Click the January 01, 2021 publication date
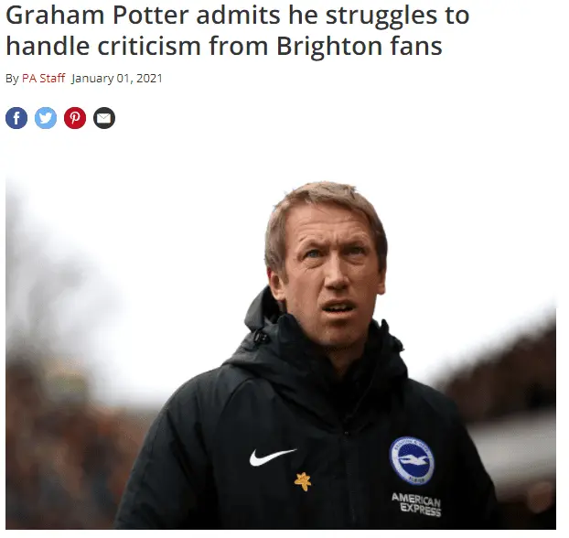The width and height of the screenshot is (569, 538). click(x=117, y=79)
